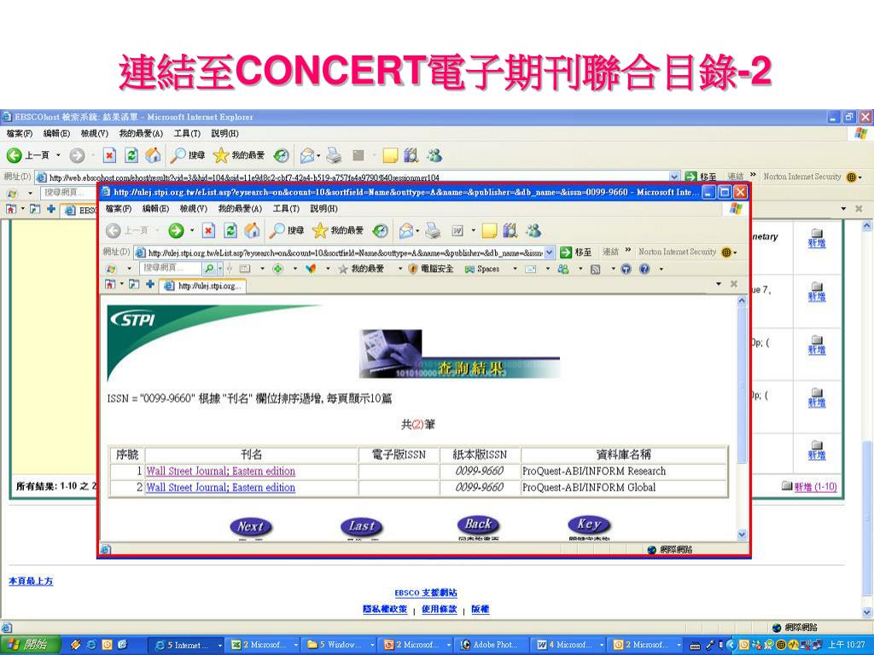The image size is (874, 655).
Task: Open first Wall Street Journal link, ABI/INFORM Research row
Action: point(221,471)
